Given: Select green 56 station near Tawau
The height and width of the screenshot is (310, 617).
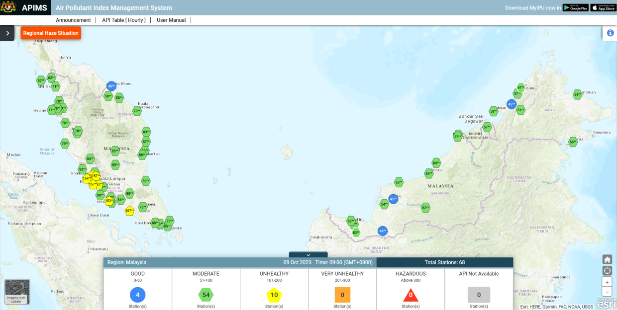Looking at the screenshot, I should coord(573,142).
